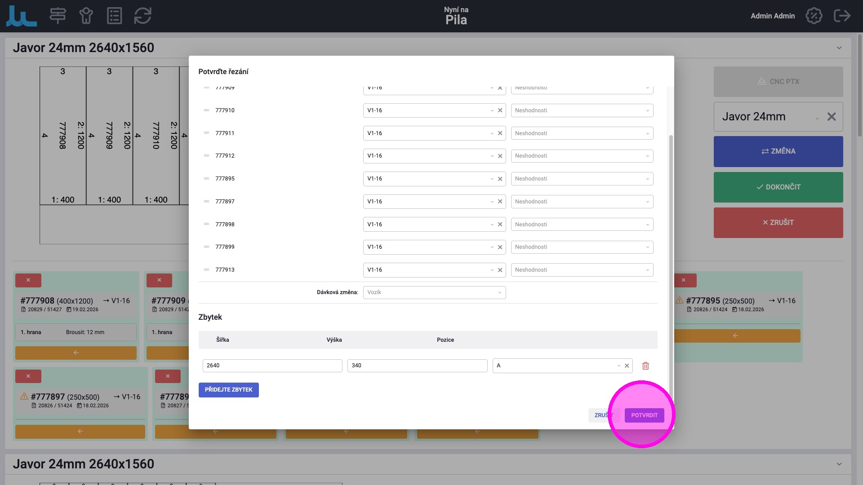Delete remnant row with trash icon
The width and height of the screenshot is (863, 485).
coord(645,366)
